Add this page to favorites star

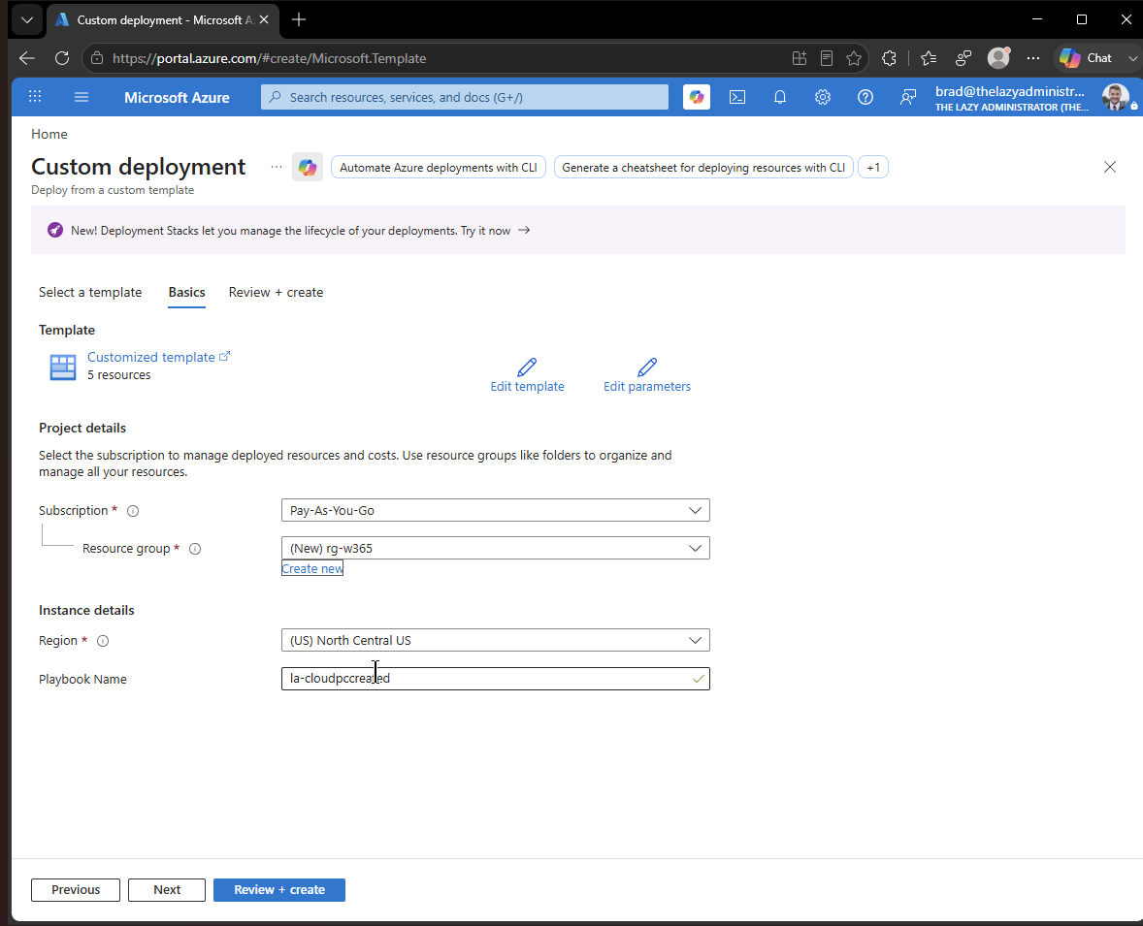pyautogui.click(x=854, y=58)
